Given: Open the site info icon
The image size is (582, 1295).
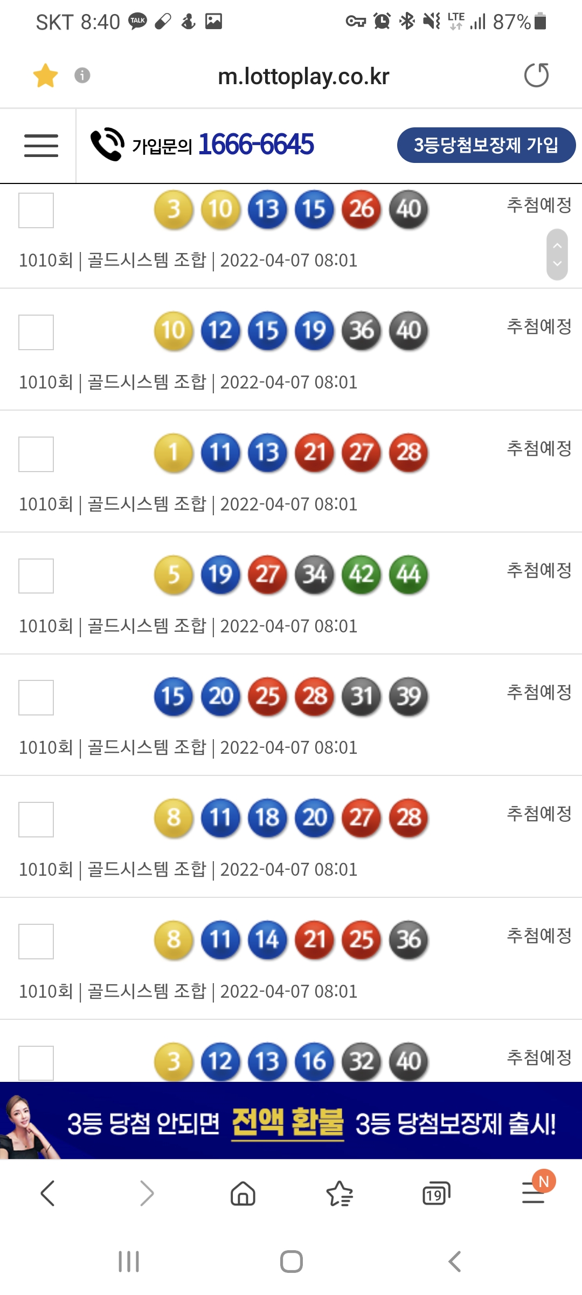Looking at the screenshot, I should [x=82, y=75].
